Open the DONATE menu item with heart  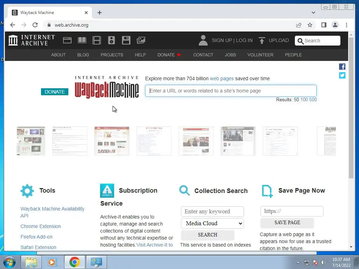[x=169, y=55]
